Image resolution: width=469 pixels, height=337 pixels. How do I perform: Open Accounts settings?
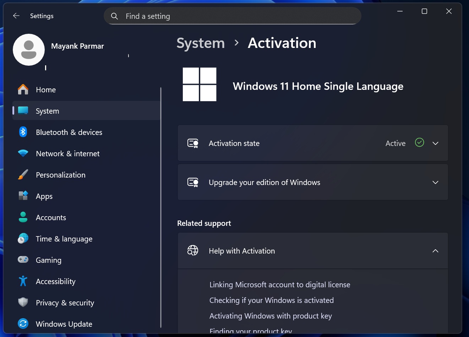point(51,217)
